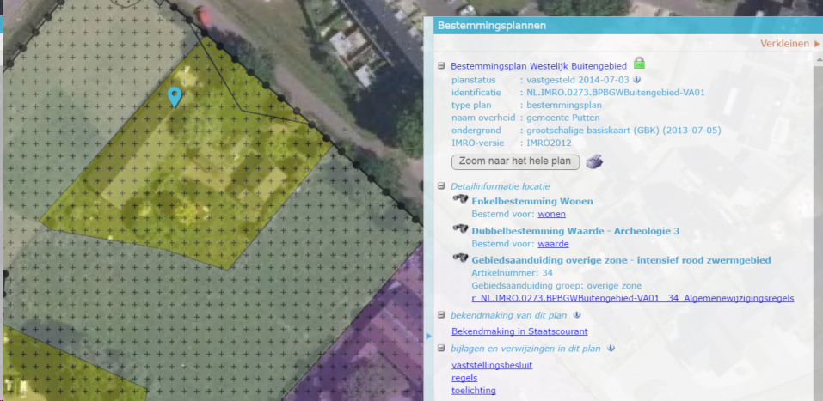Viewport: 823px width, 401px height.
Task: Click the red car on the aerial map
Action: 202,15
